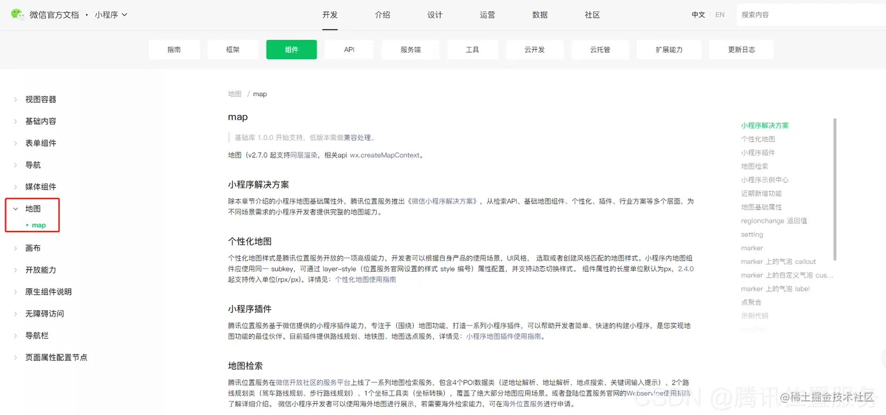Image resolution: width=886 pixels, height=415 pixels.
Task: Switch language to 中文
Action: [698, 15]
